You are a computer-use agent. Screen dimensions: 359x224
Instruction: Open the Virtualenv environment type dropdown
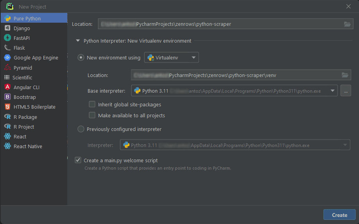[171, 57]
